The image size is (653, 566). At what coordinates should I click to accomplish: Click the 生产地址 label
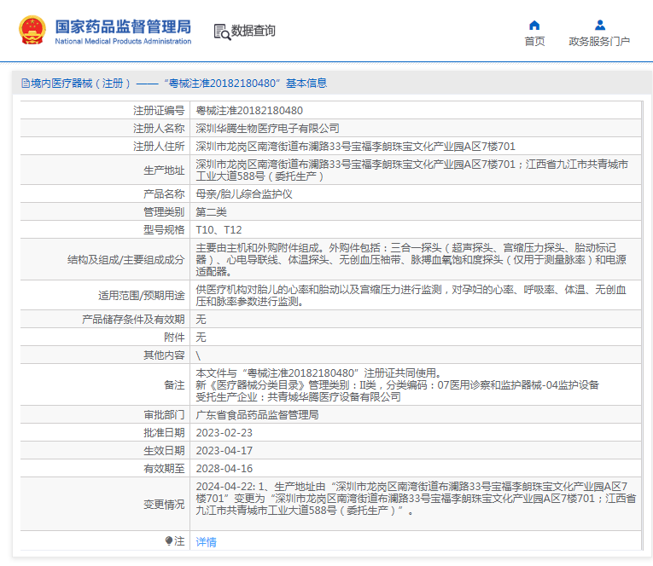coord(164,170)
